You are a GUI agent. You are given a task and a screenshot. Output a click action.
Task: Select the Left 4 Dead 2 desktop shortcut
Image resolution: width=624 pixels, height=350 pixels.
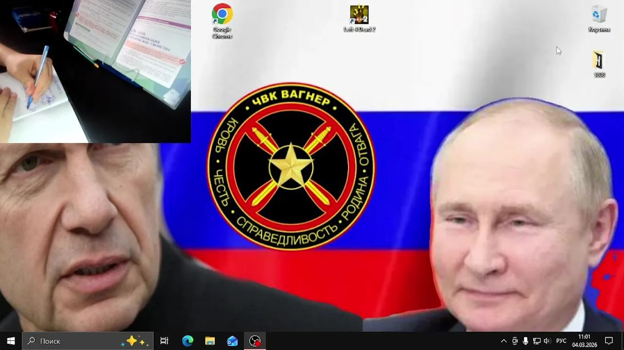[359, 18]
